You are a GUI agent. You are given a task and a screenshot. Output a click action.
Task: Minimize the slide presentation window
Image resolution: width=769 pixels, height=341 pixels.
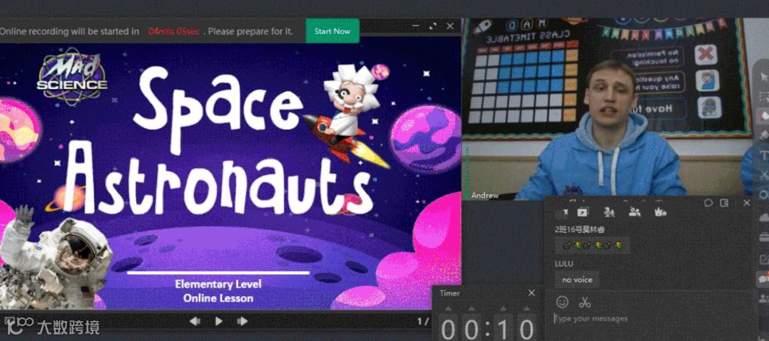pyautogui.click(x=415, y=26)
